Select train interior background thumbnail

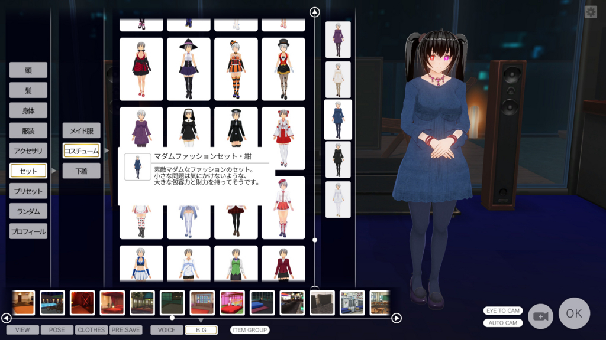(352, 303)
